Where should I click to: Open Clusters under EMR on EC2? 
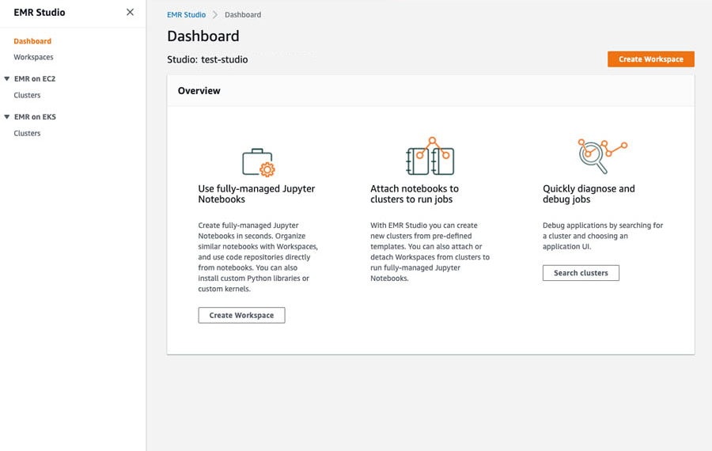pyautogui.click(x=27, y=95)
